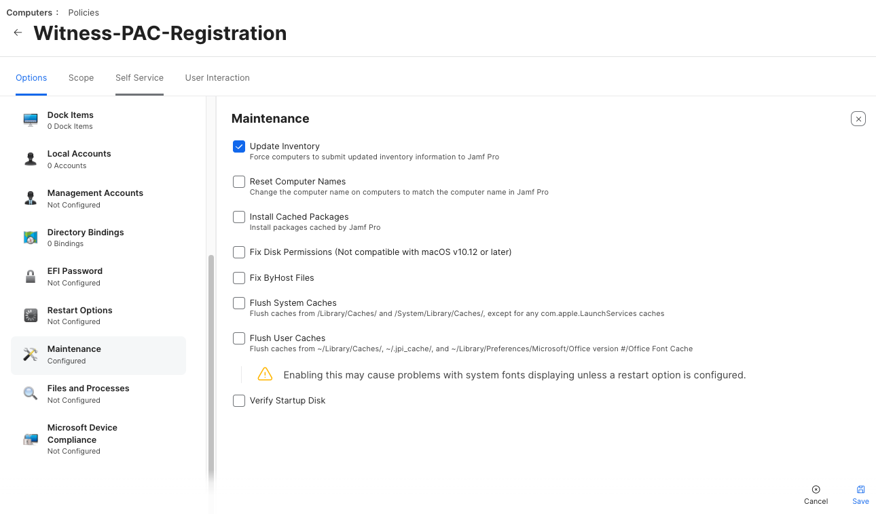Tick the Verify Startup Disk checkbox
This screenshot has height=514, width=876.
[x=239, y=401]
